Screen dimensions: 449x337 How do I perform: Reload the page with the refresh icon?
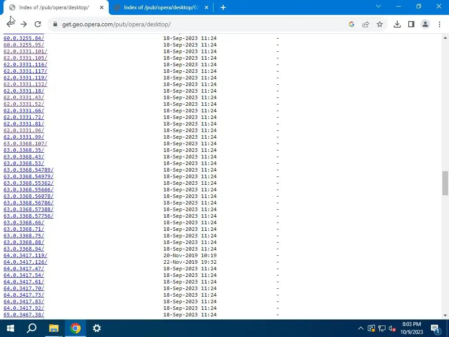coord(38,25)
